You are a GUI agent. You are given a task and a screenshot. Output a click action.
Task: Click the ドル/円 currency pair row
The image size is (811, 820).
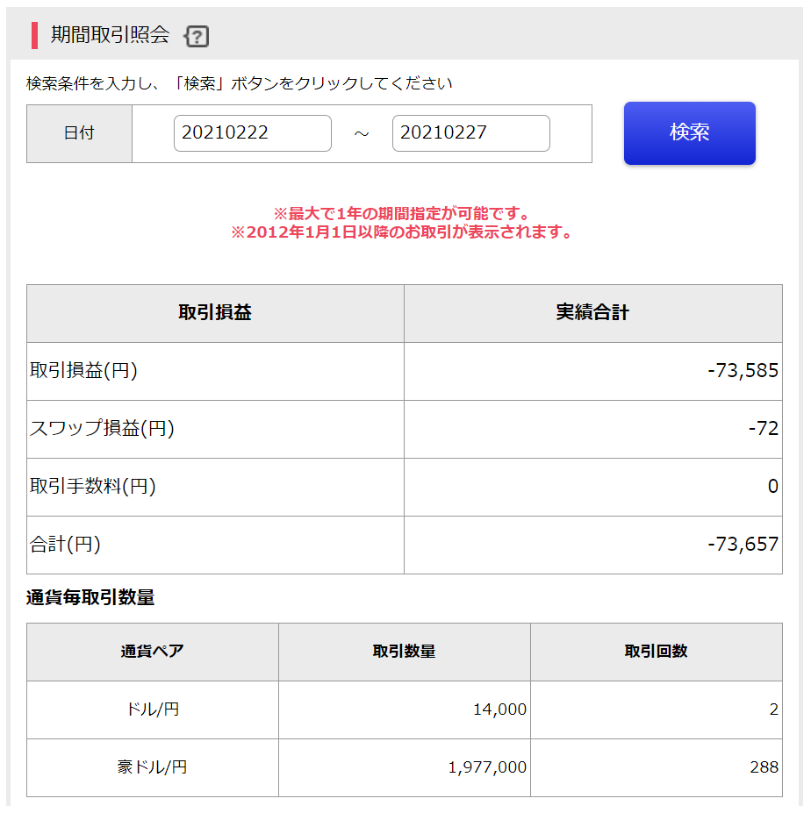click(405, 709)
